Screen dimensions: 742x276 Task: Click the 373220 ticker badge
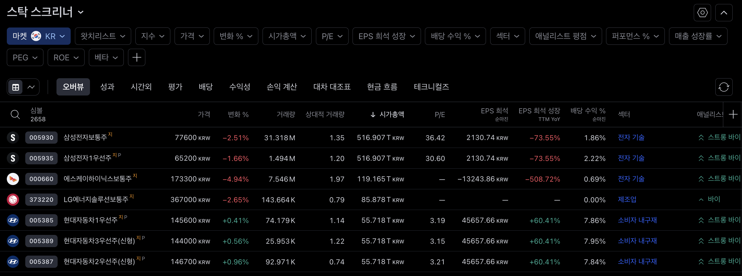pos(41,199)
